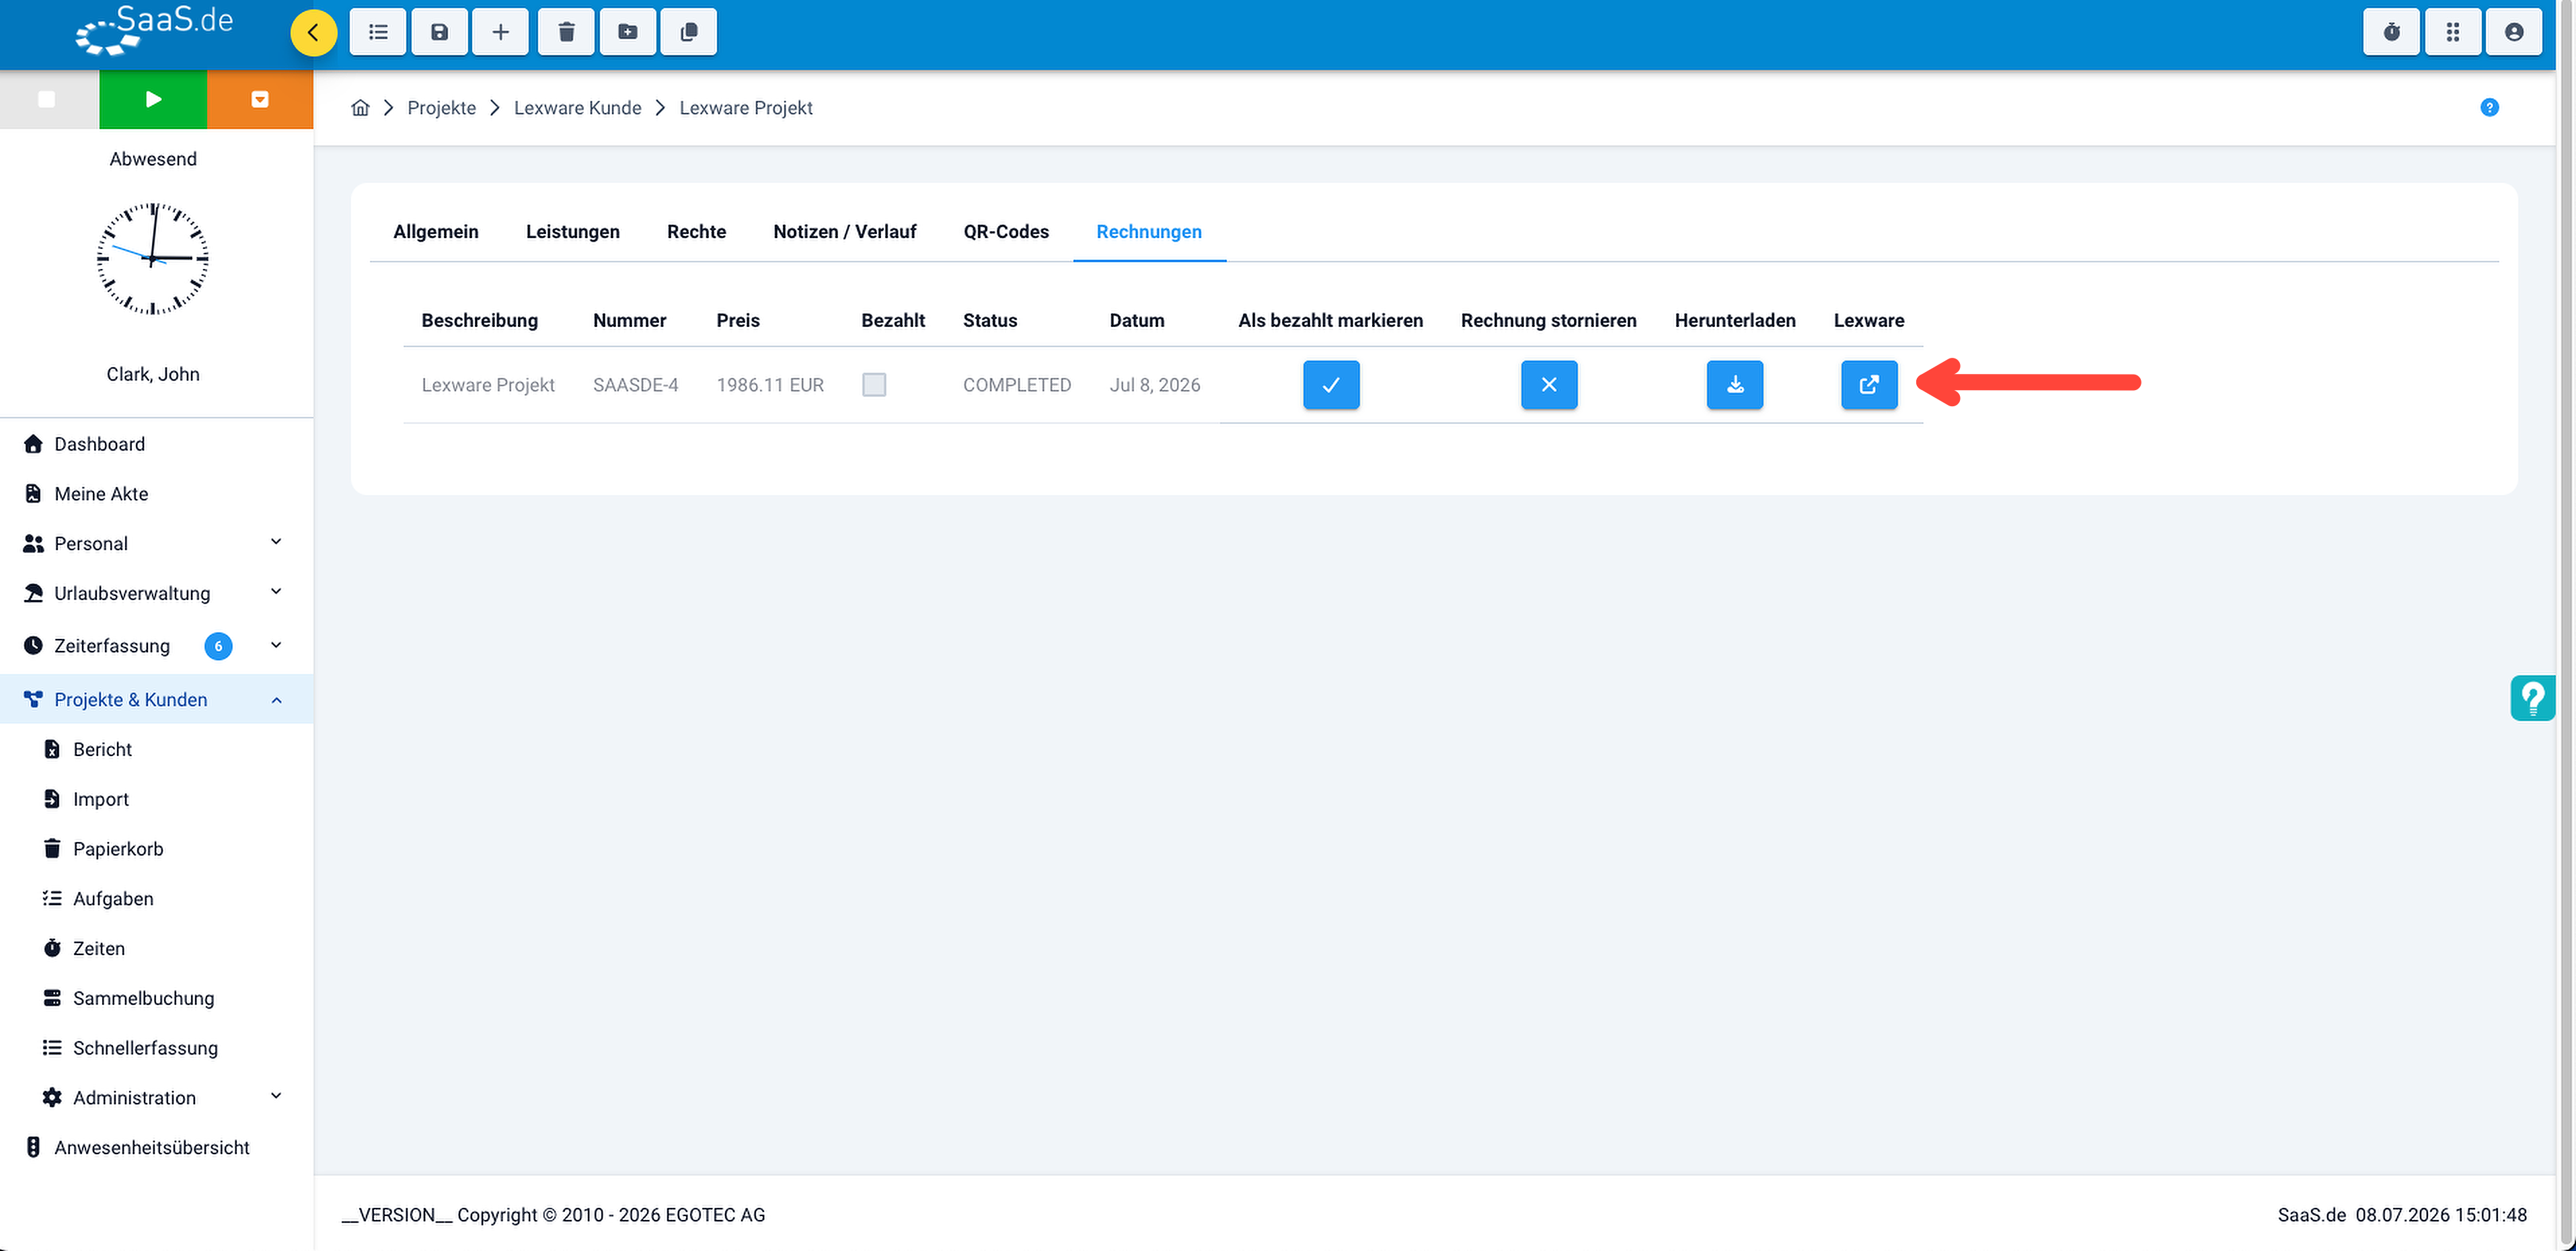Open Bericht under Projekte & Kunden

pyautogui.click(x=102, y=749)
